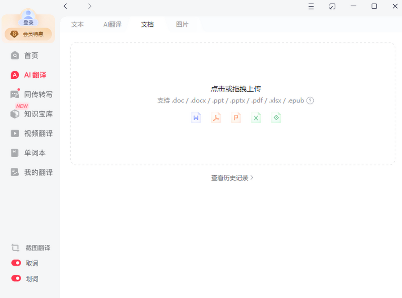Disable the 划词 toggle switch
The image size is (402, 298).
[x=16, y=279]
